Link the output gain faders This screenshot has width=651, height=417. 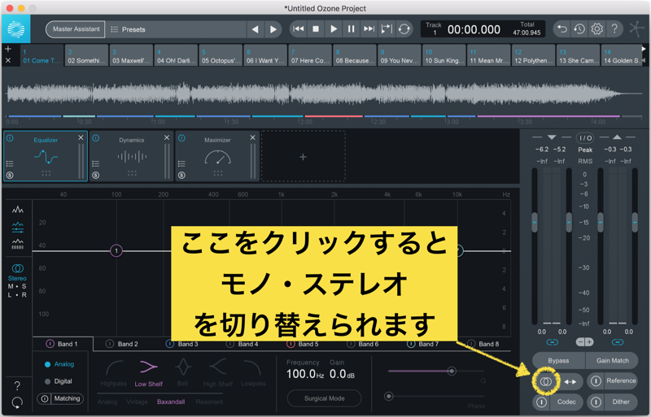click(618, 342)
